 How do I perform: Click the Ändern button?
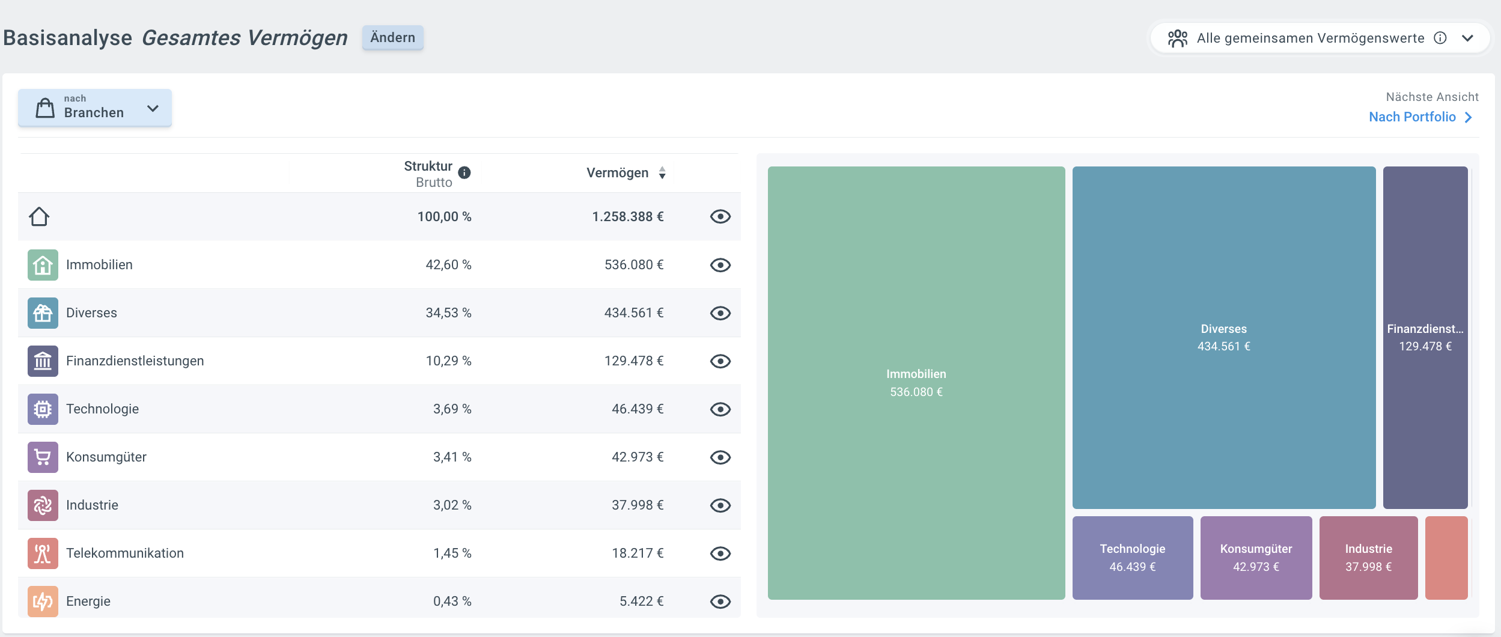[x=392, y=38]
